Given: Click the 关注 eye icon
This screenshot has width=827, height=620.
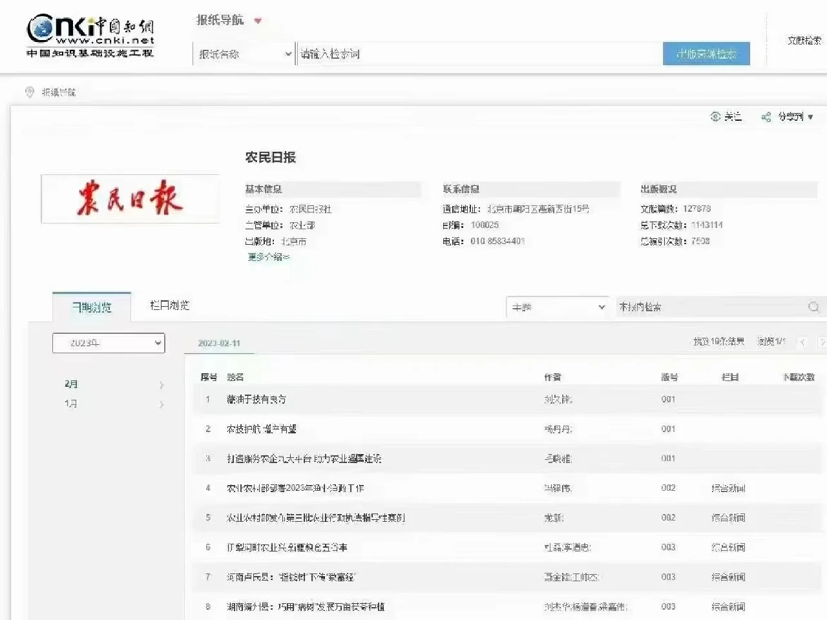Looking at the screenshot, I should (715, 116).
